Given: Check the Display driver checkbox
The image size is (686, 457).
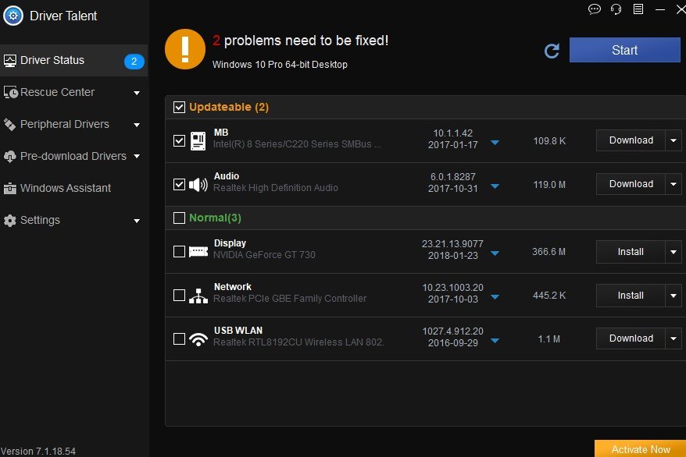Looking at the screenshot, I should coord(179,252).
